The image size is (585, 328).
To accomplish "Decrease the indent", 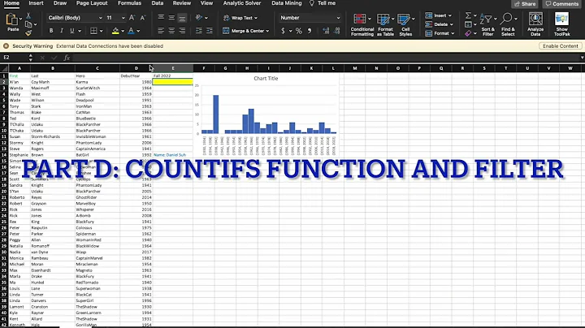I will click(199, 31).
